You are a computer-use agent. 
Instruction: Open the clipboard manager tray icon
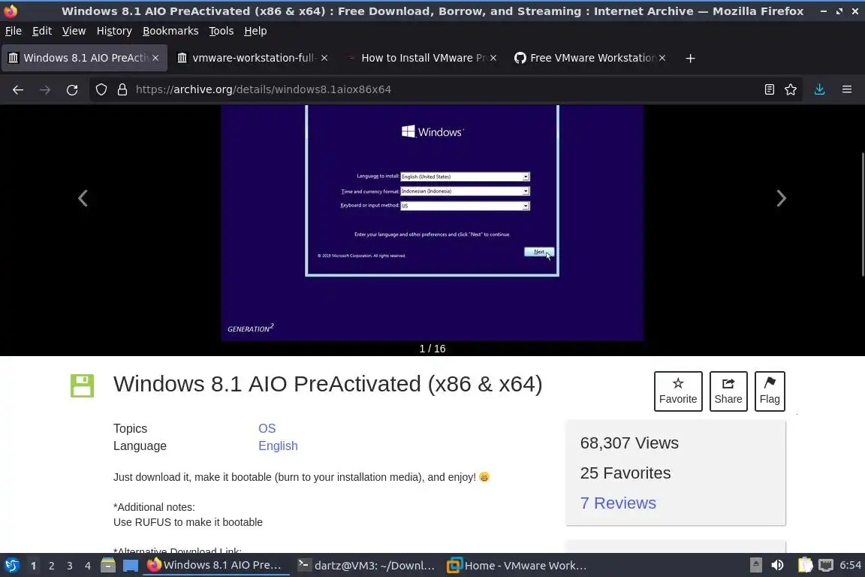[805, 566]
